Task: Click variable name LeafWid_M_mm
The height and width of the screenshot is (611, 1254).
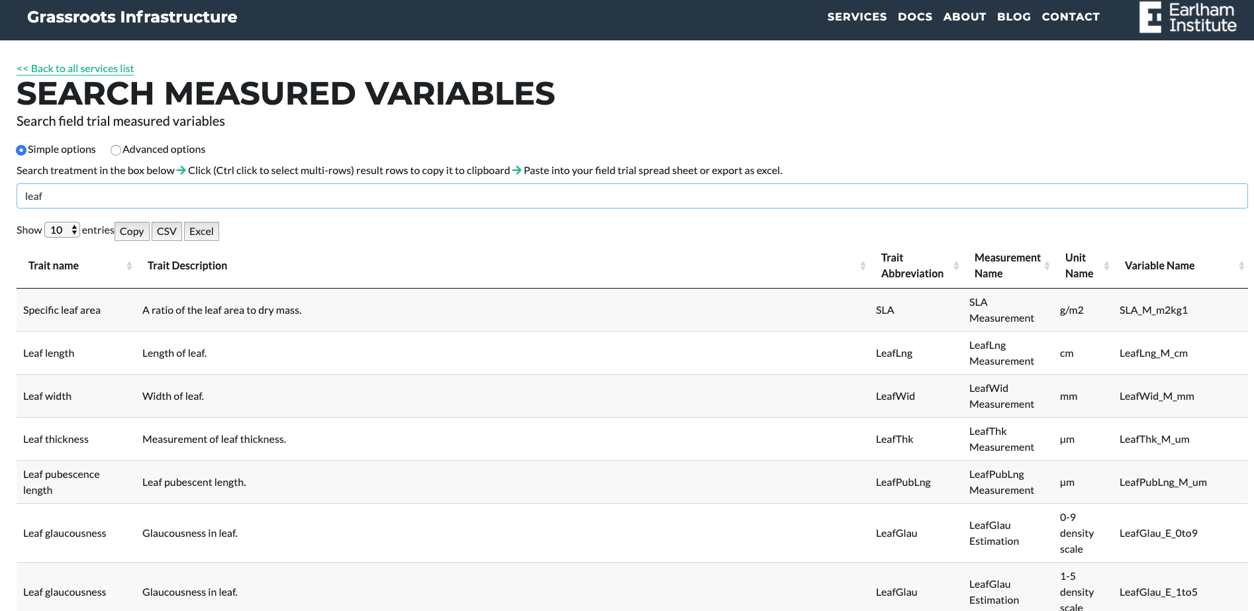Action: click(1157, 396)
